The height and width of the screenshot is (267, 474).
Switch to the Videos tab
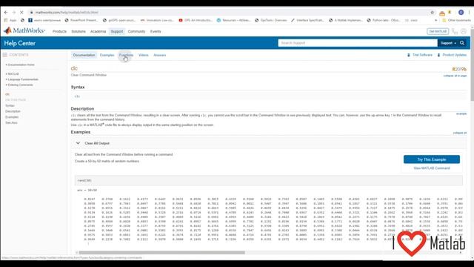click(x=143, y=55)
